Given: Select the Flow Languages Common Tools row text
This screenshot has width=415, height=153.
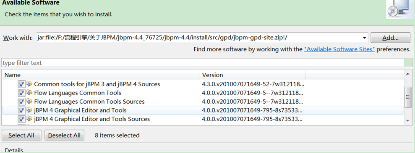Looking at the screenshot, I should 78,93.
